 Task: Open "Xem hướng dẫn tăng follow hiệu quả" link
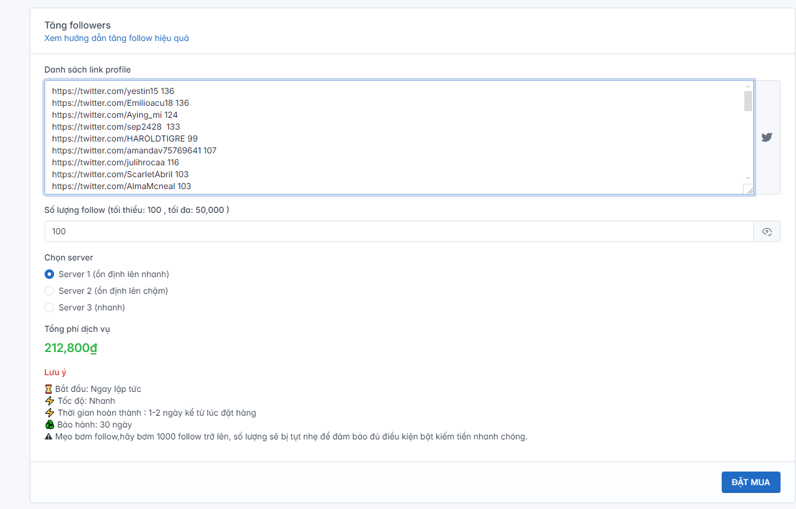pos(117,38)
